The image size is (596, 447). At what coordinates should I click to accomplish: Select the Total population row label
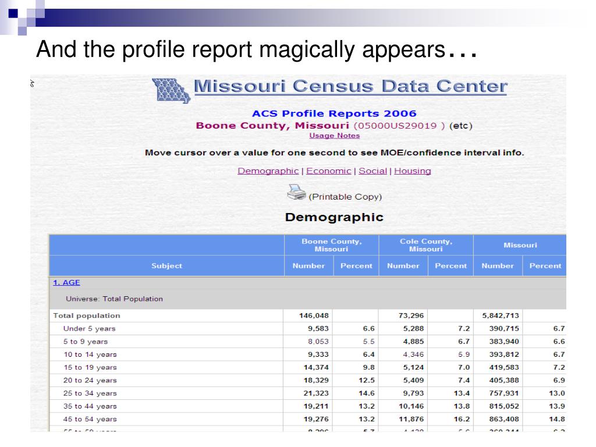pos(87,315)
